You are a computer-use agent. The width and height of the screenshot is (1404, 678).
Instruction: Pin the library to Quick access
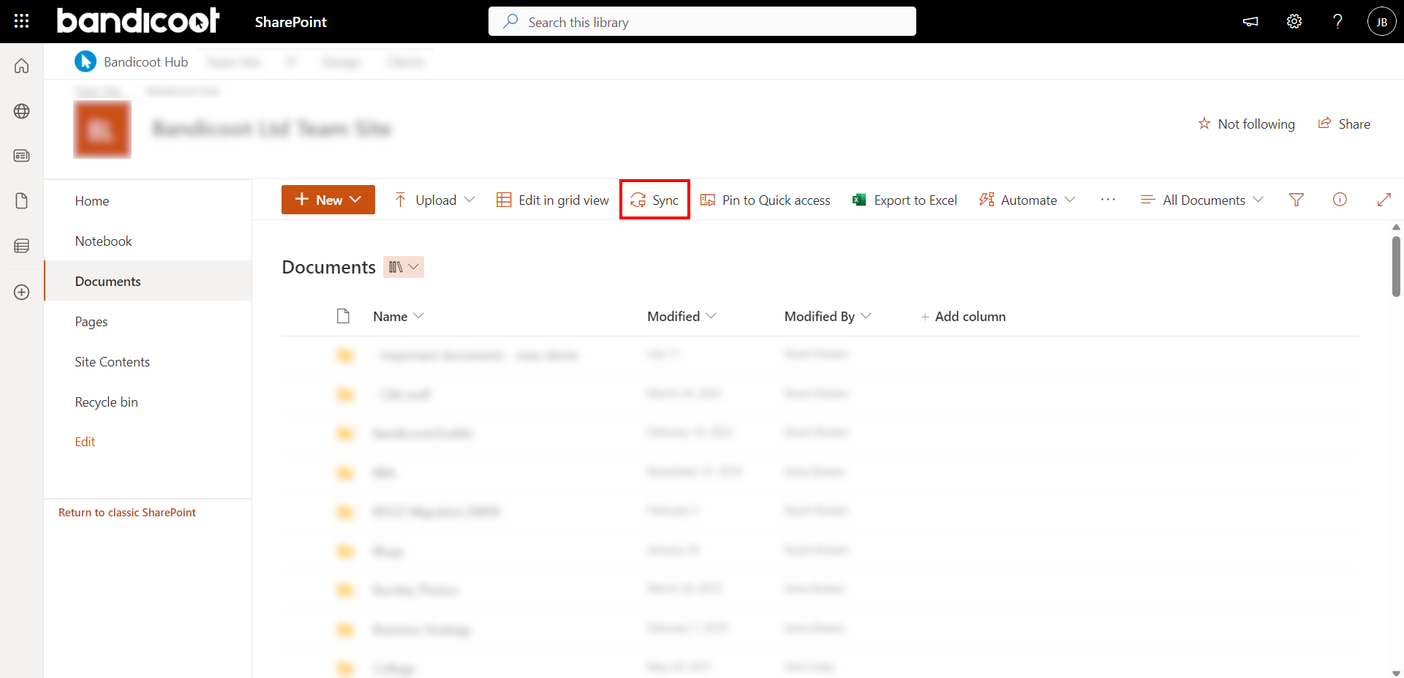point(765,199)
